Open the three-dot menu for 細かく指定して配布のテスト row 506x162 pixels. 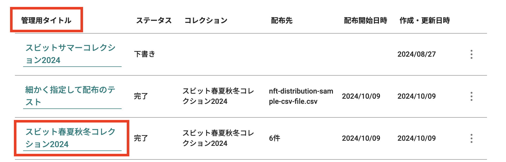pos(471,96)
